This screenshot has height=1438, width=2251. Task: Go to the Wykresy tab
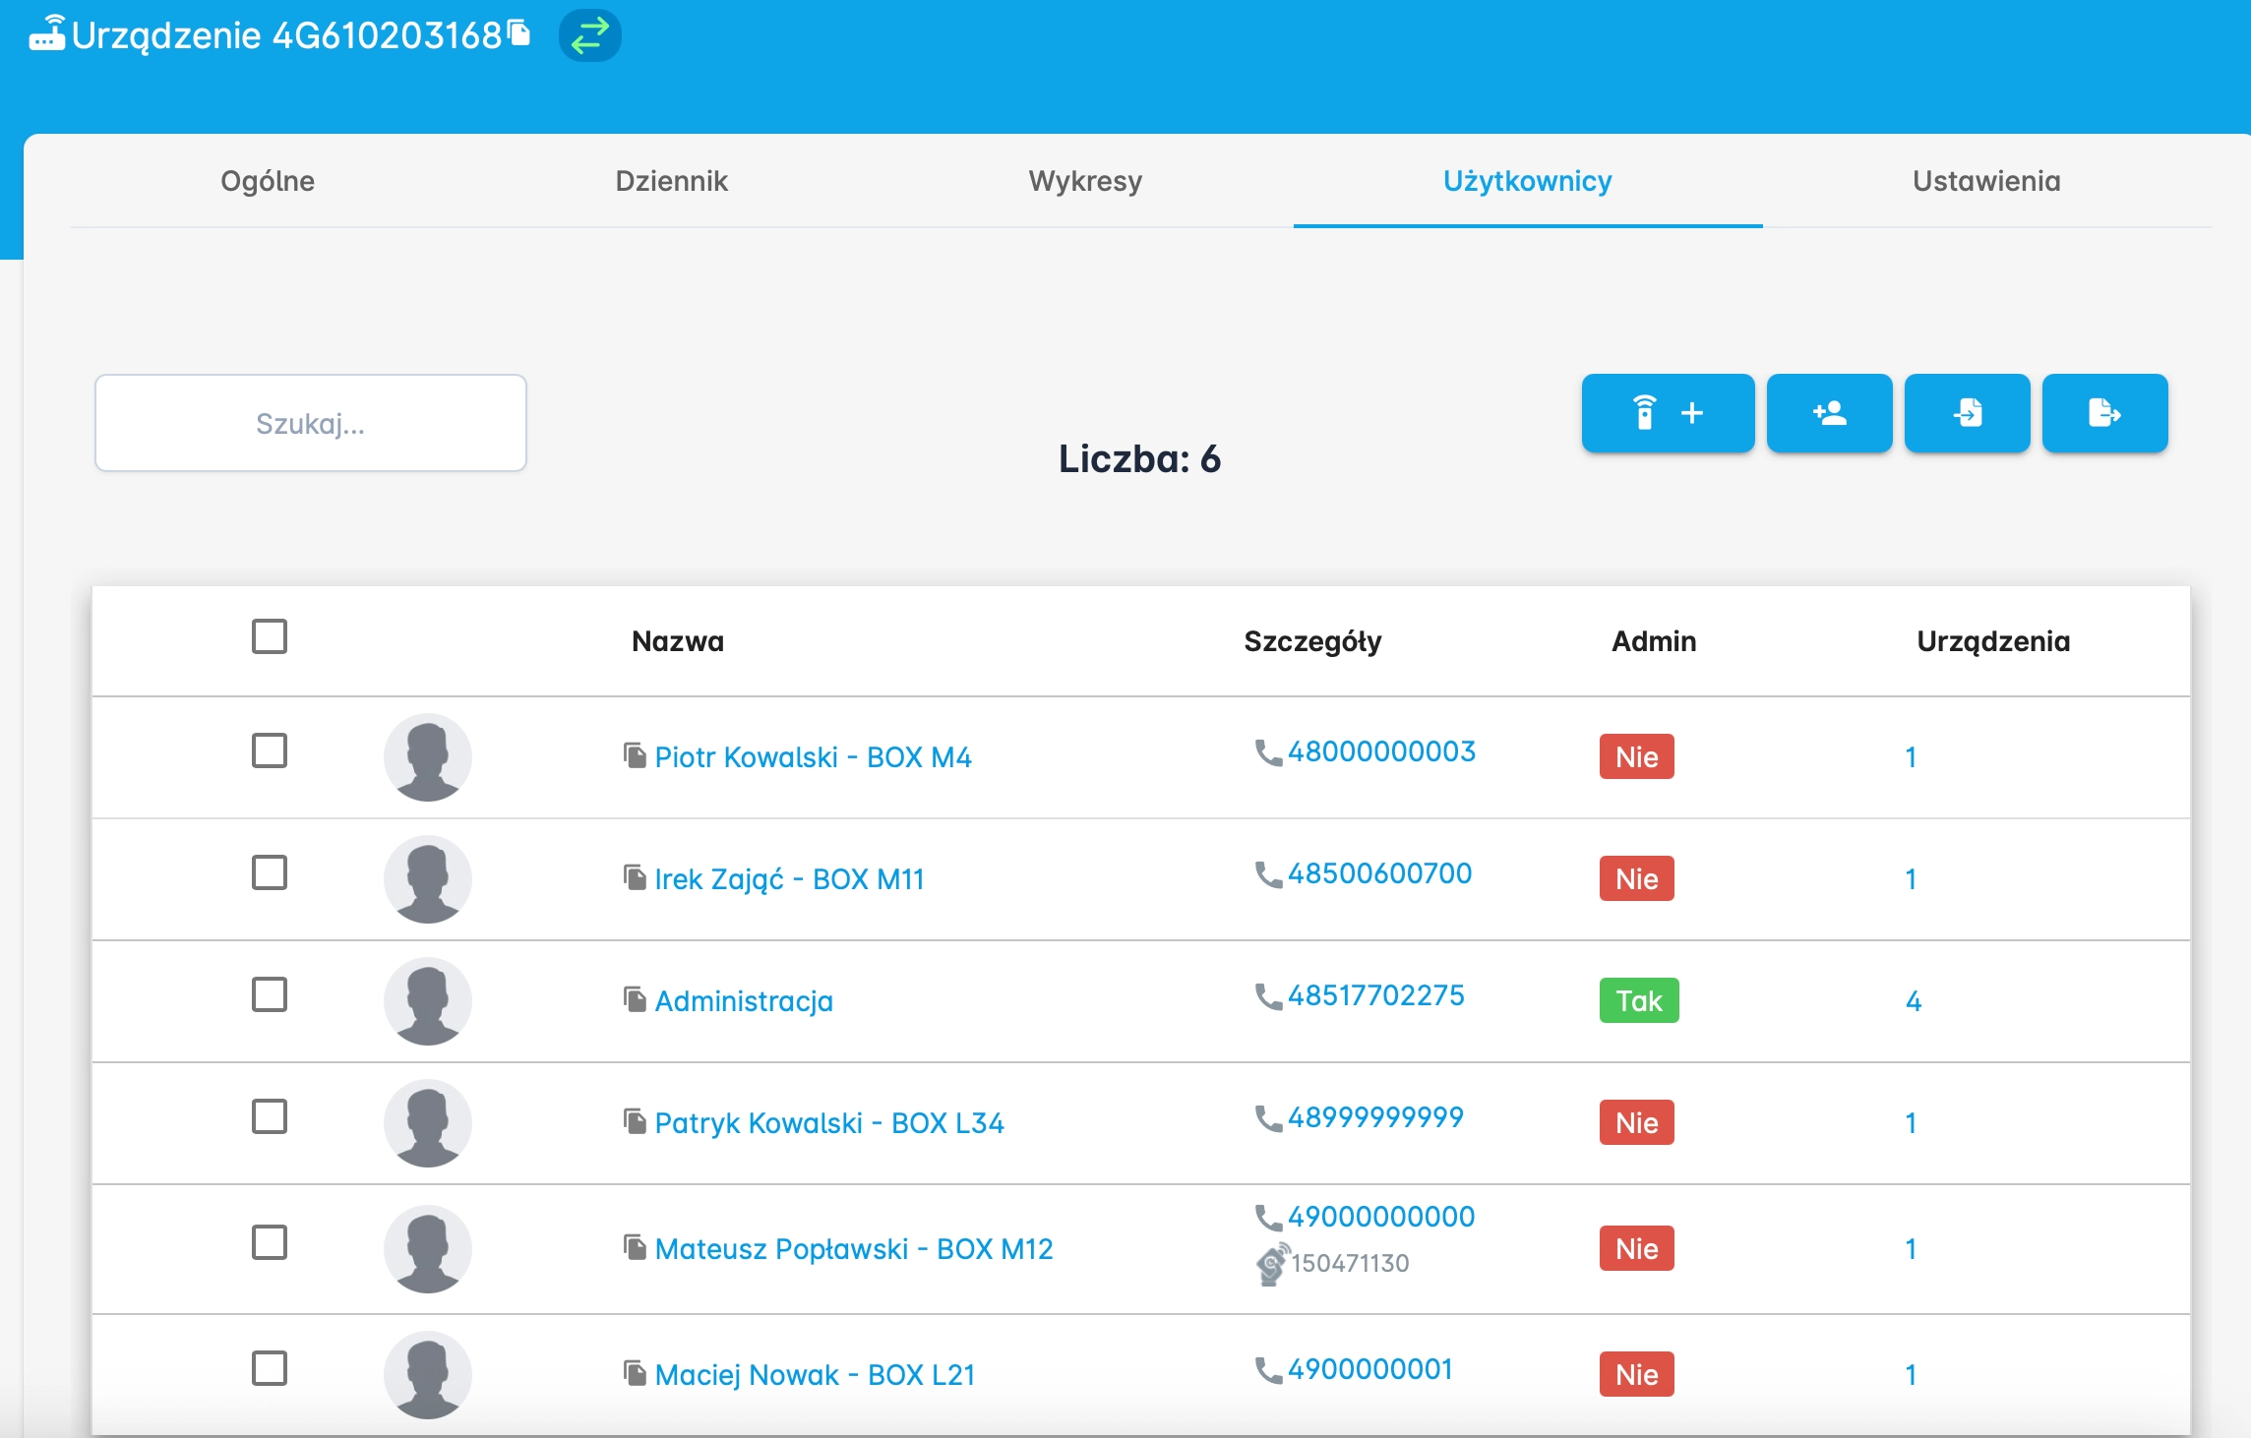[1085, 181]
